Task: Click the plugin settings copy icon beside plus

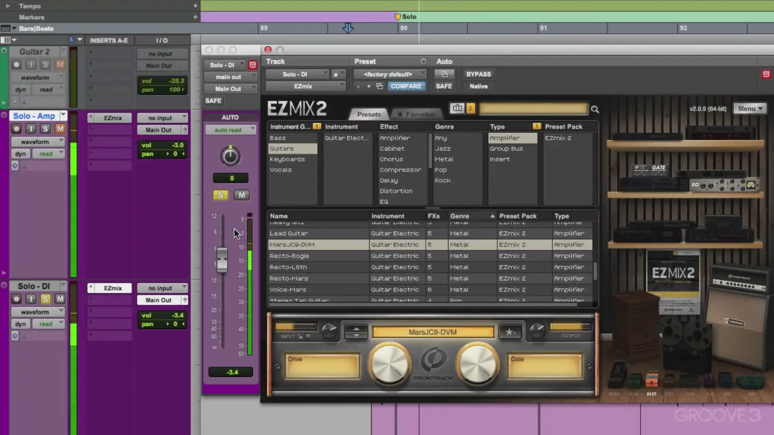Action: point(380,87)
